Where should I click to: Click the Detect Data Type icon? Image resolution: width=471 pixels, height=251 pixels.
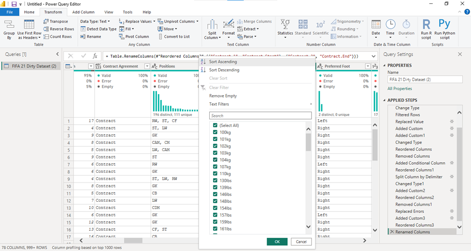pos(83,29)
